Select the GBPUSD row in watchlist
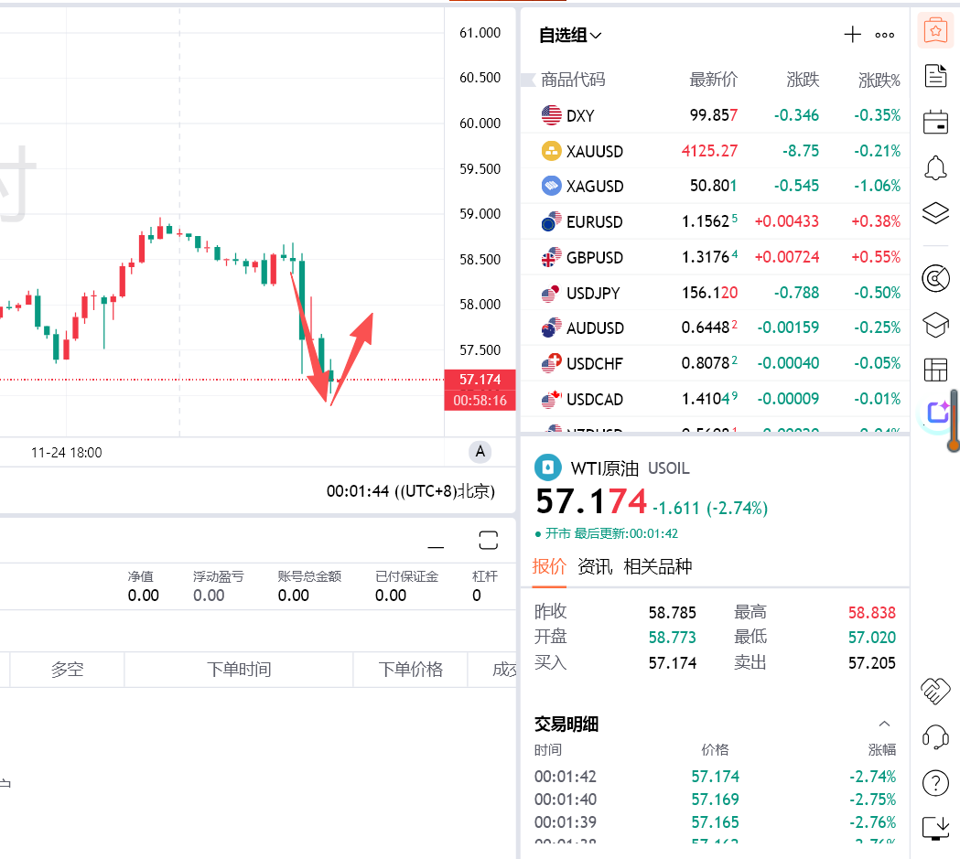This screenshot has width=960, height=859. (x=715, y=257)
